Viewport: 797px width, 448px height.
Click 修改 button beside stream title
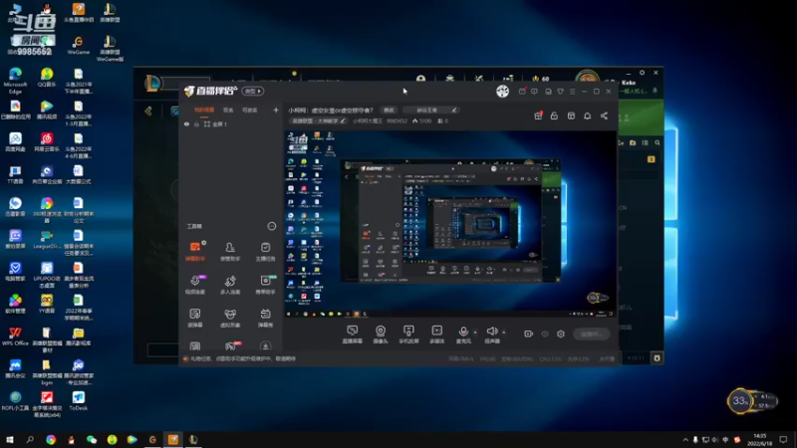pyautogui.click(x=389, y=110)
